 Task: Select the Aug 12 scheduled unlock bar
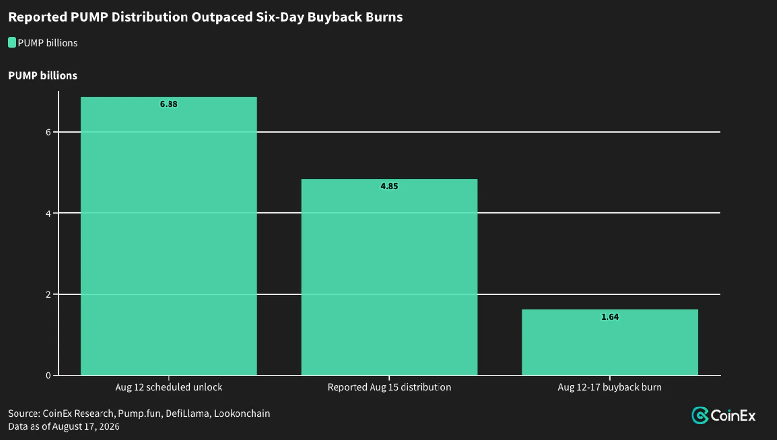point(169,236)
